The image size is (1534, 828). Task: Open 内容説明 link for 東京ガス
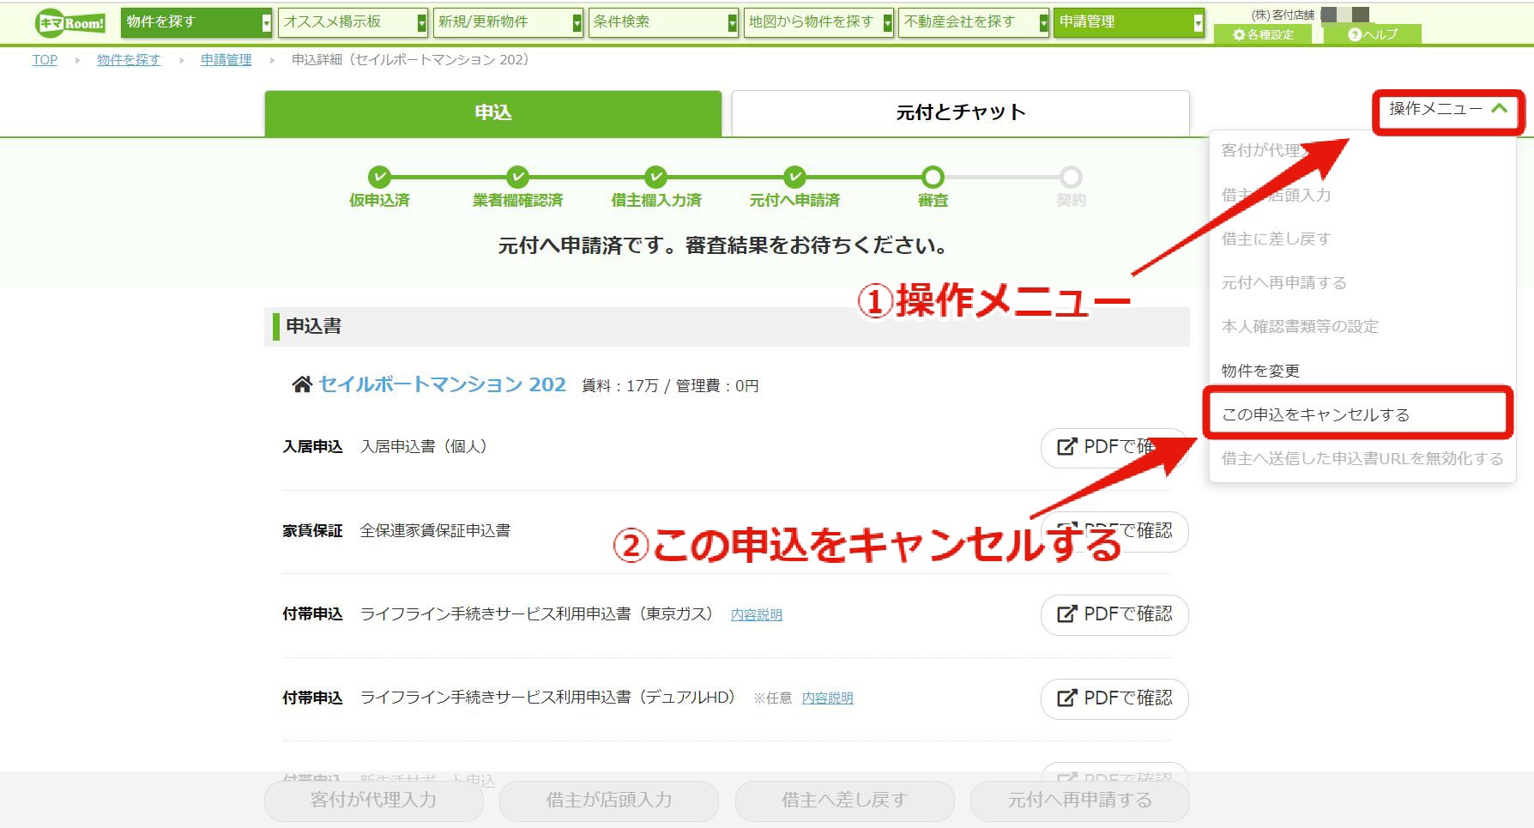pos(756,614)
